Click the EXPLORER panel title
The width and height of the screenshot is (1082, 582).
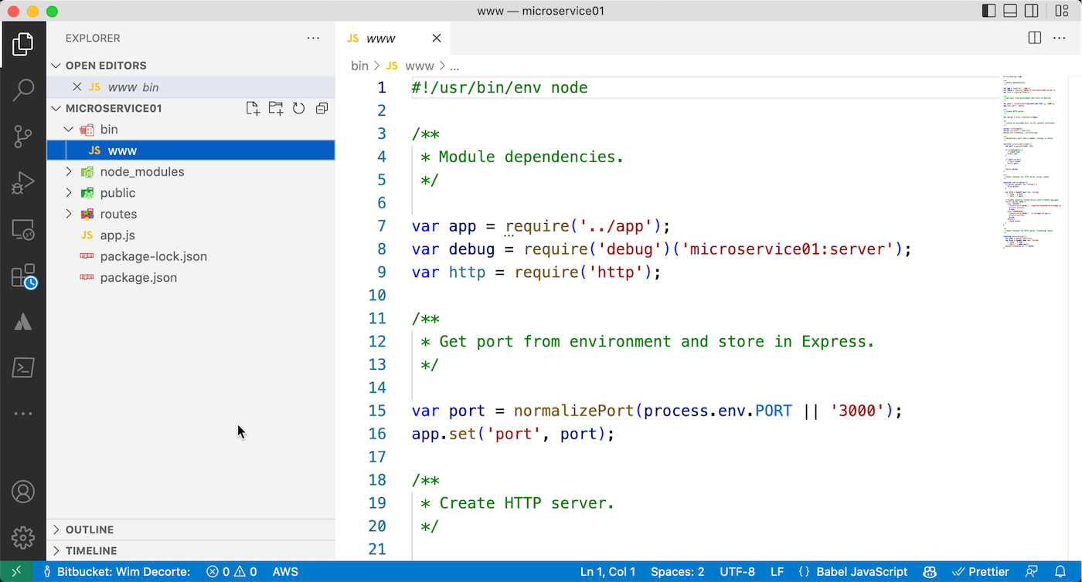click(93, 38)
